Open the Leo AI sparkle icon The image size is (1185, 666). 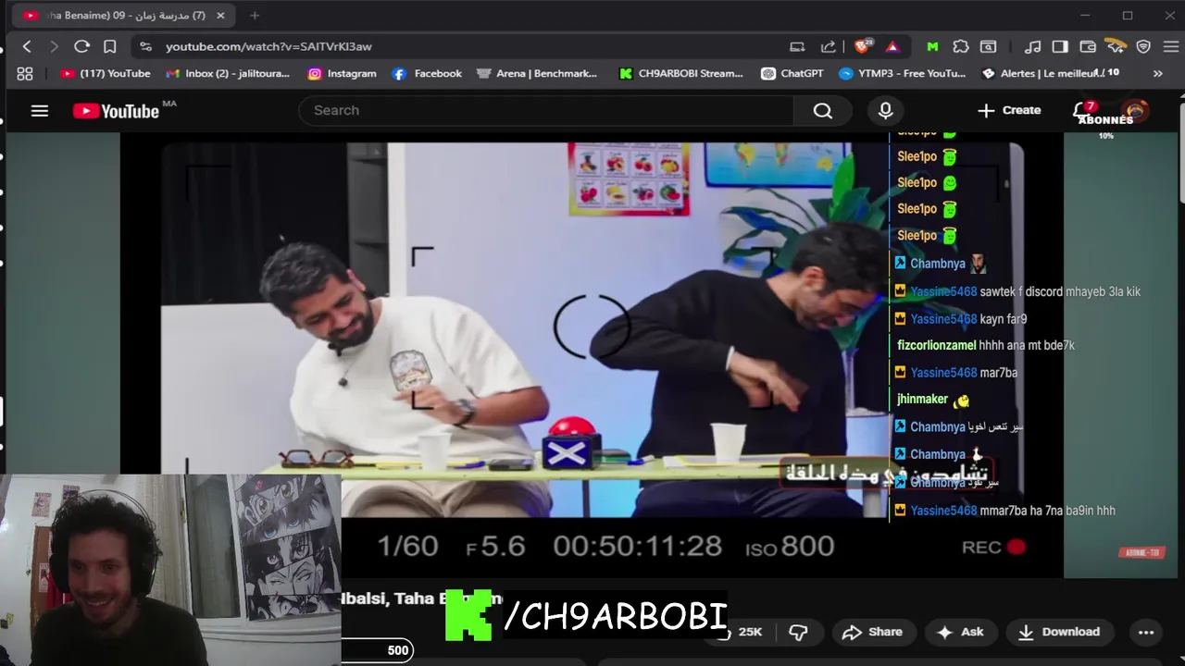pyautogui.click(x=1116, y=46)
